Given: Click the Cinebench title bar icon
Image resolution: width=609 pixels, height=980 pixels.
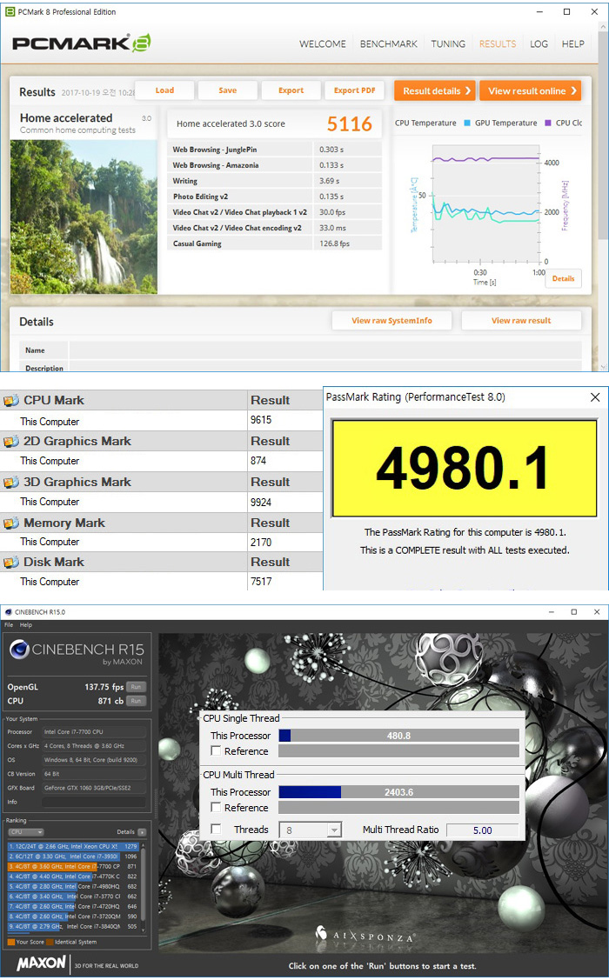Looking at the screenshot, I should point(8,612).
